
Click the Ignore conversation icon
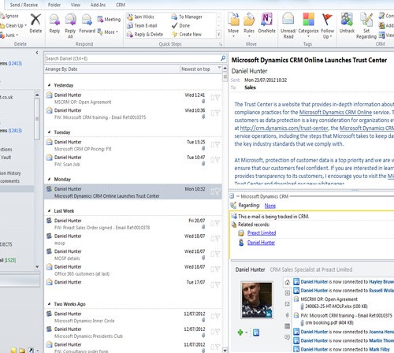[x=2, y=16]
